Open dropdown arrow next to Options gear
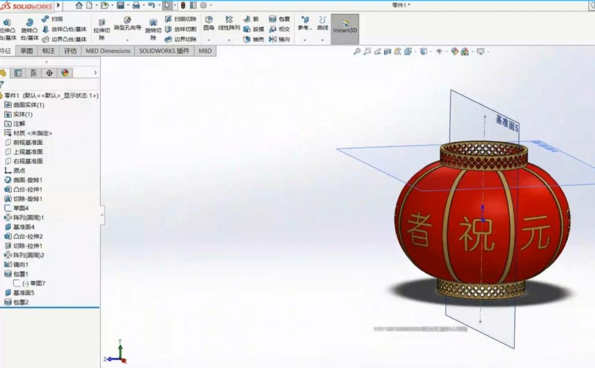The image size is (595, 368). point(211,5)
